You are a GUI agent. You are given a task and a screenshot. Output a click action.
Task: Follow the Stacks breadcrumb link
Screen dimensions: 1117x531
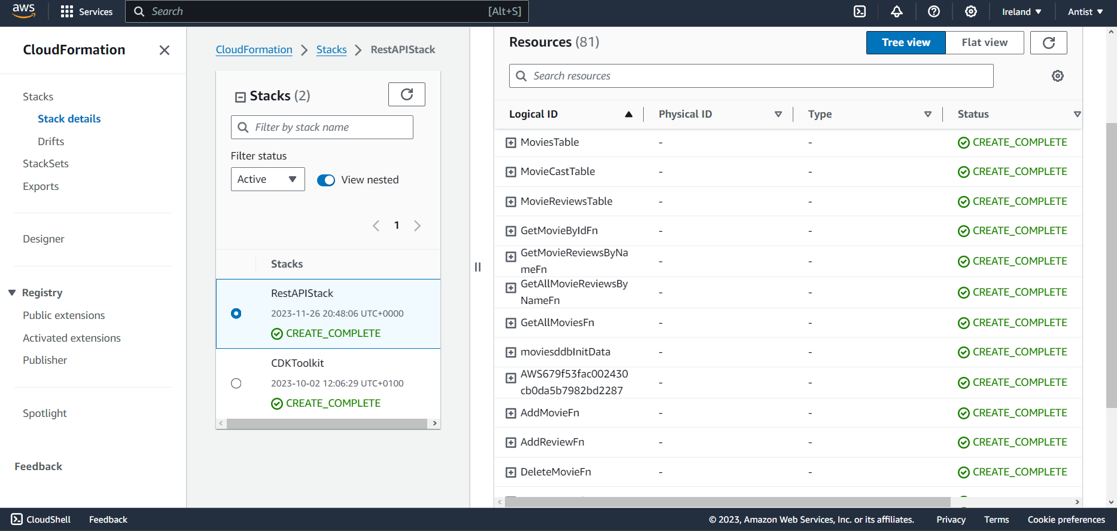point(331,50)
